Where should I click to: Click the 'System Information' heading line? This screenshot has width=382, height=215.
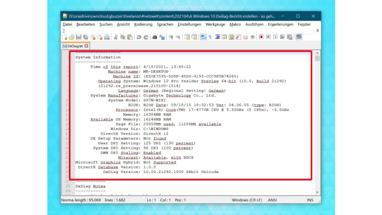(x=98, y=57)
